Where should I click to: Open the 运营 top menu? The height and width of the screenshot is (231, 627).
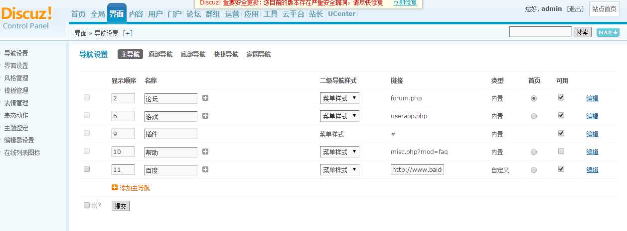(x=232, y=14)
